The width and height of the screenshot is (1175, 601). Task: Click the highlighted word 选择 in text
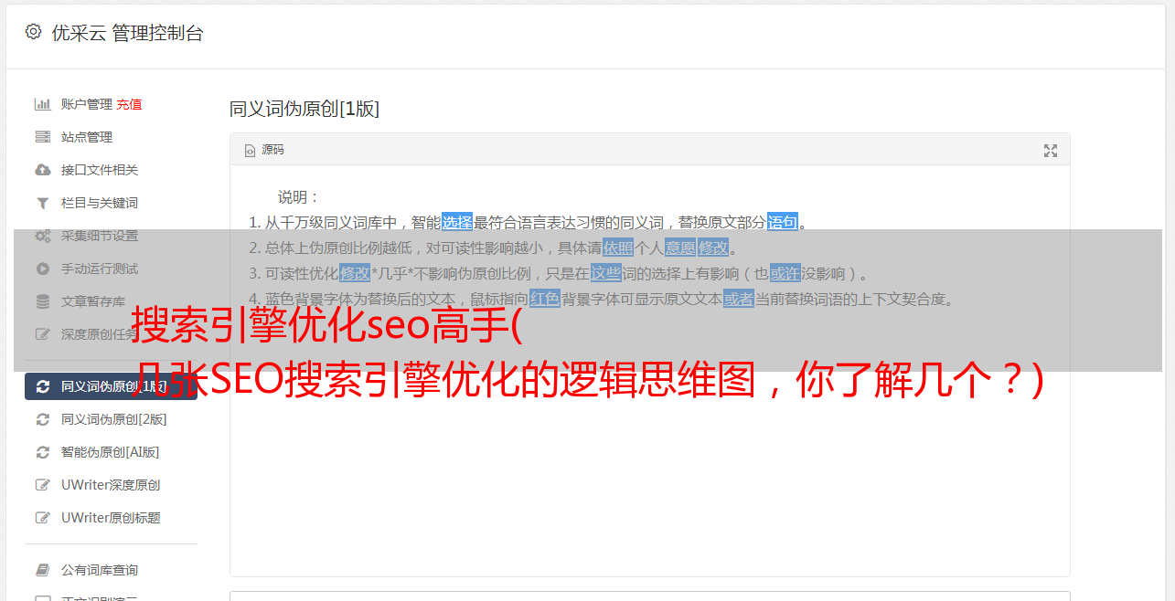click(x=457, y=222)
